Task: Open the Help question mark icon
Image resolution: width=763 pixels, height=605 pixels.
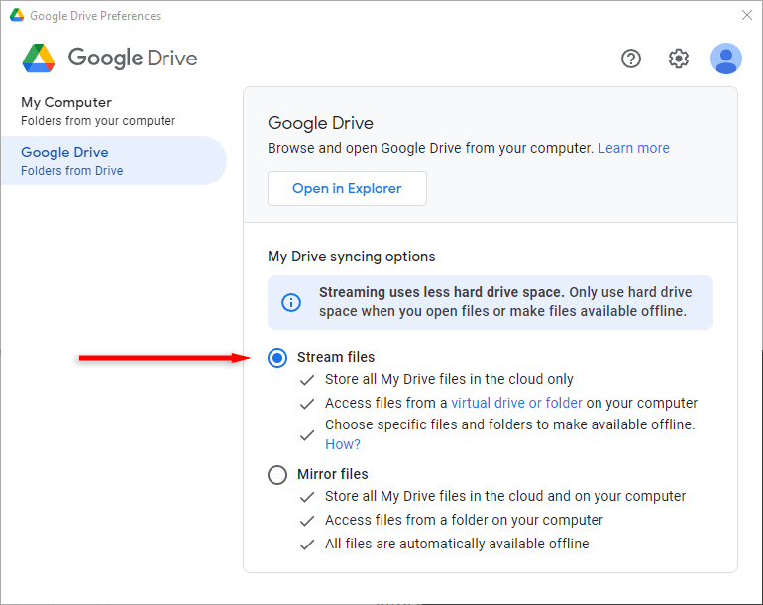Action: 631,59
